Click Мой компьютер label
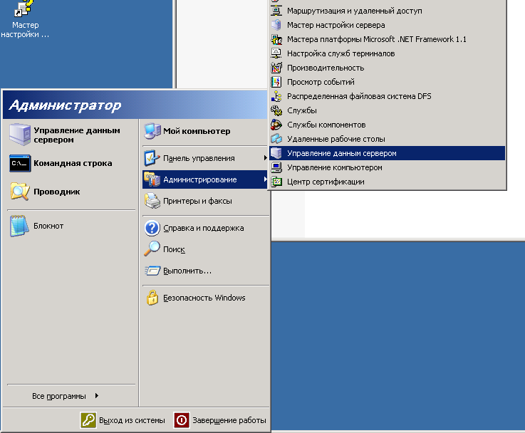The image size is (525, 433). tap(197, 131)
